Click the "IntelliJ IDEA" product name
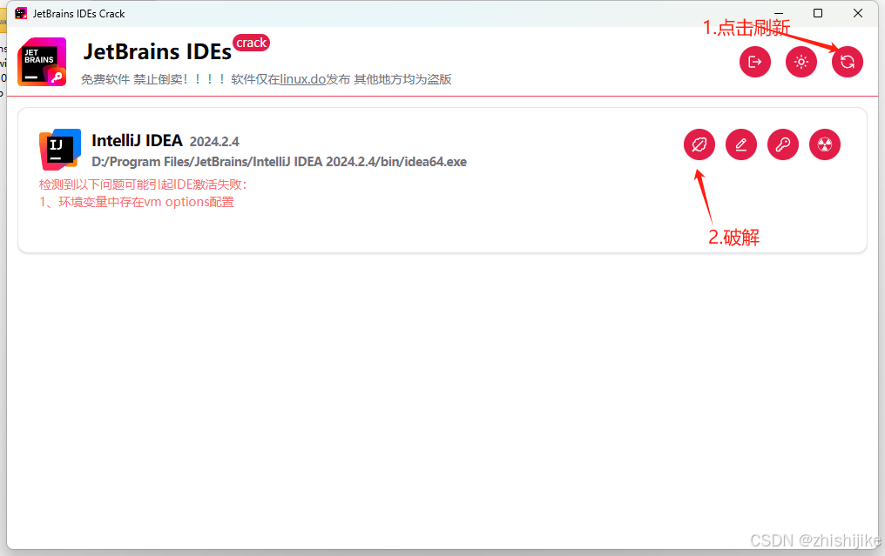885x556 pixels. [x=137, y=140]
